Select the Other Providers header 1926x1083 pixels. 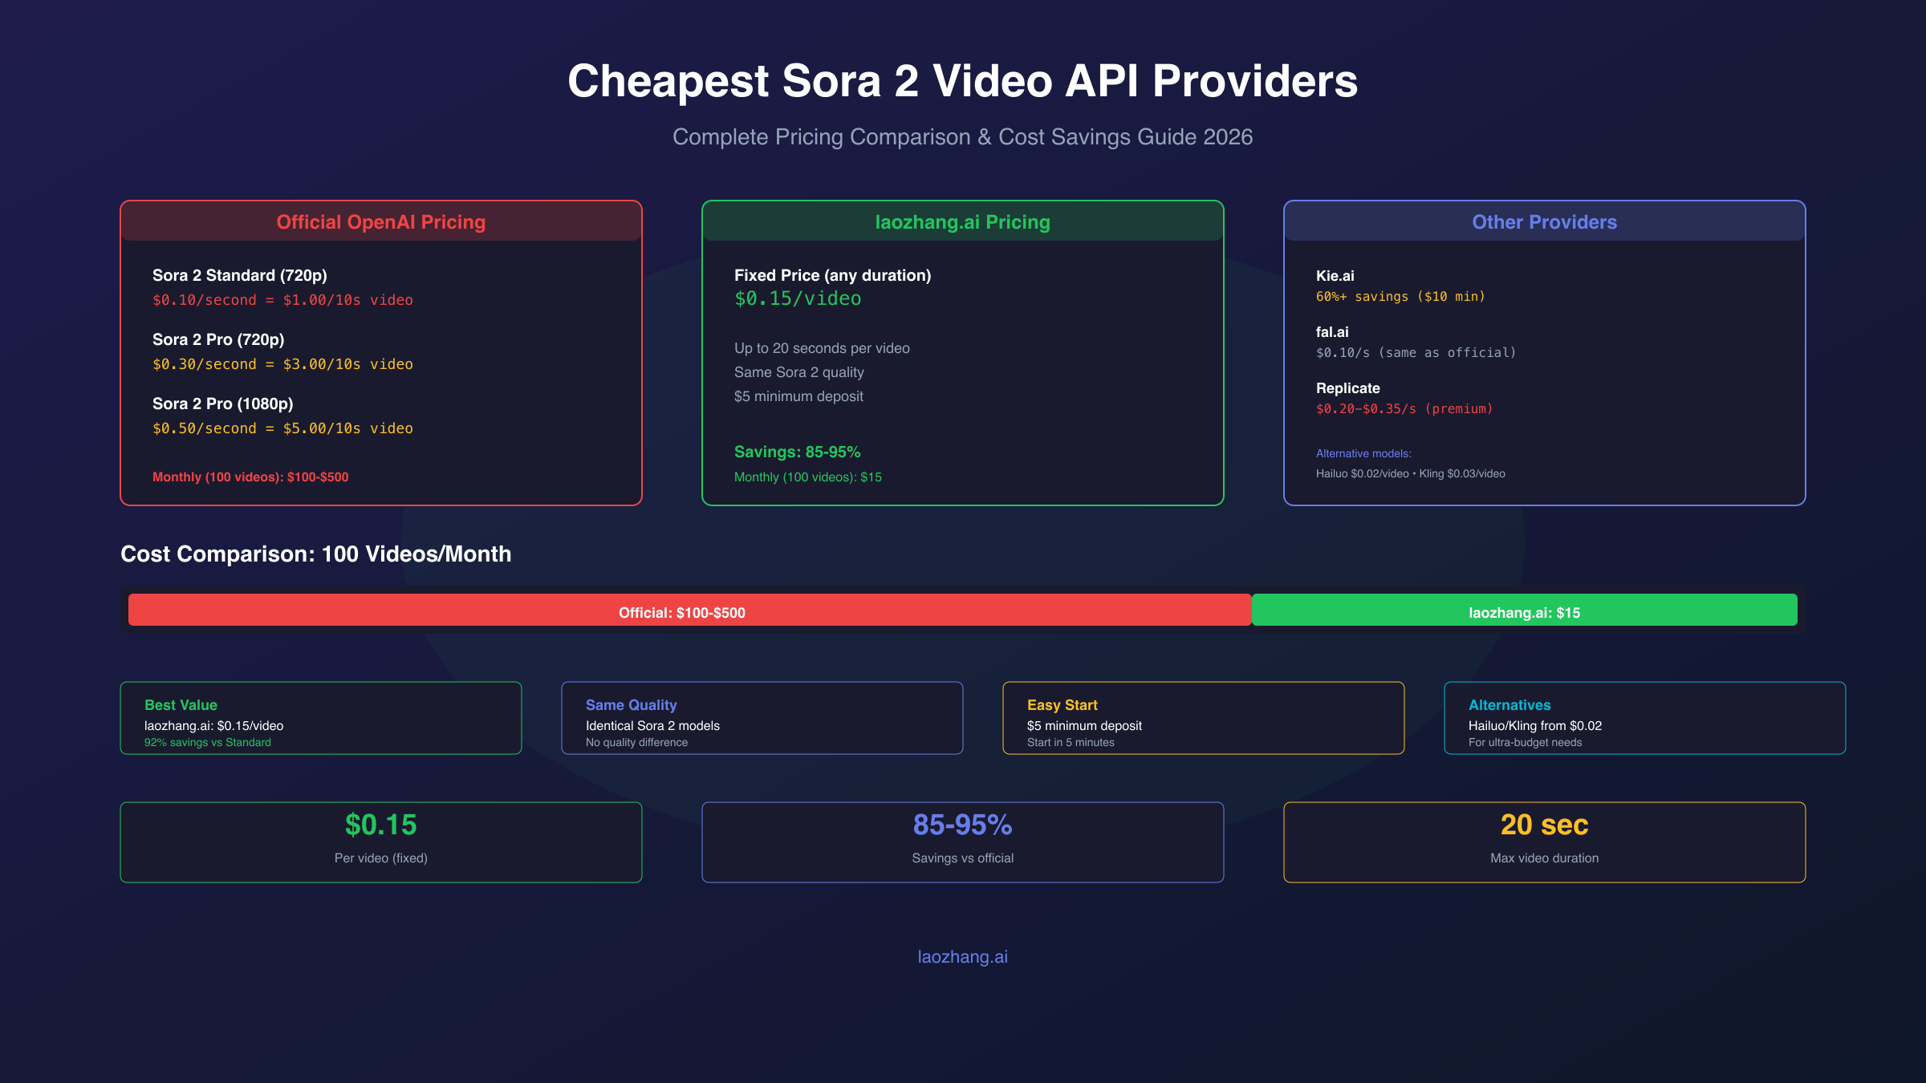point(1544,222)
